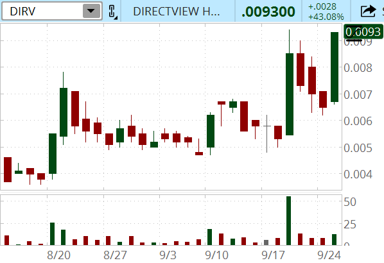Click the 9/24 date axis label
Screen dimensions: 384x263
point(329,255)
